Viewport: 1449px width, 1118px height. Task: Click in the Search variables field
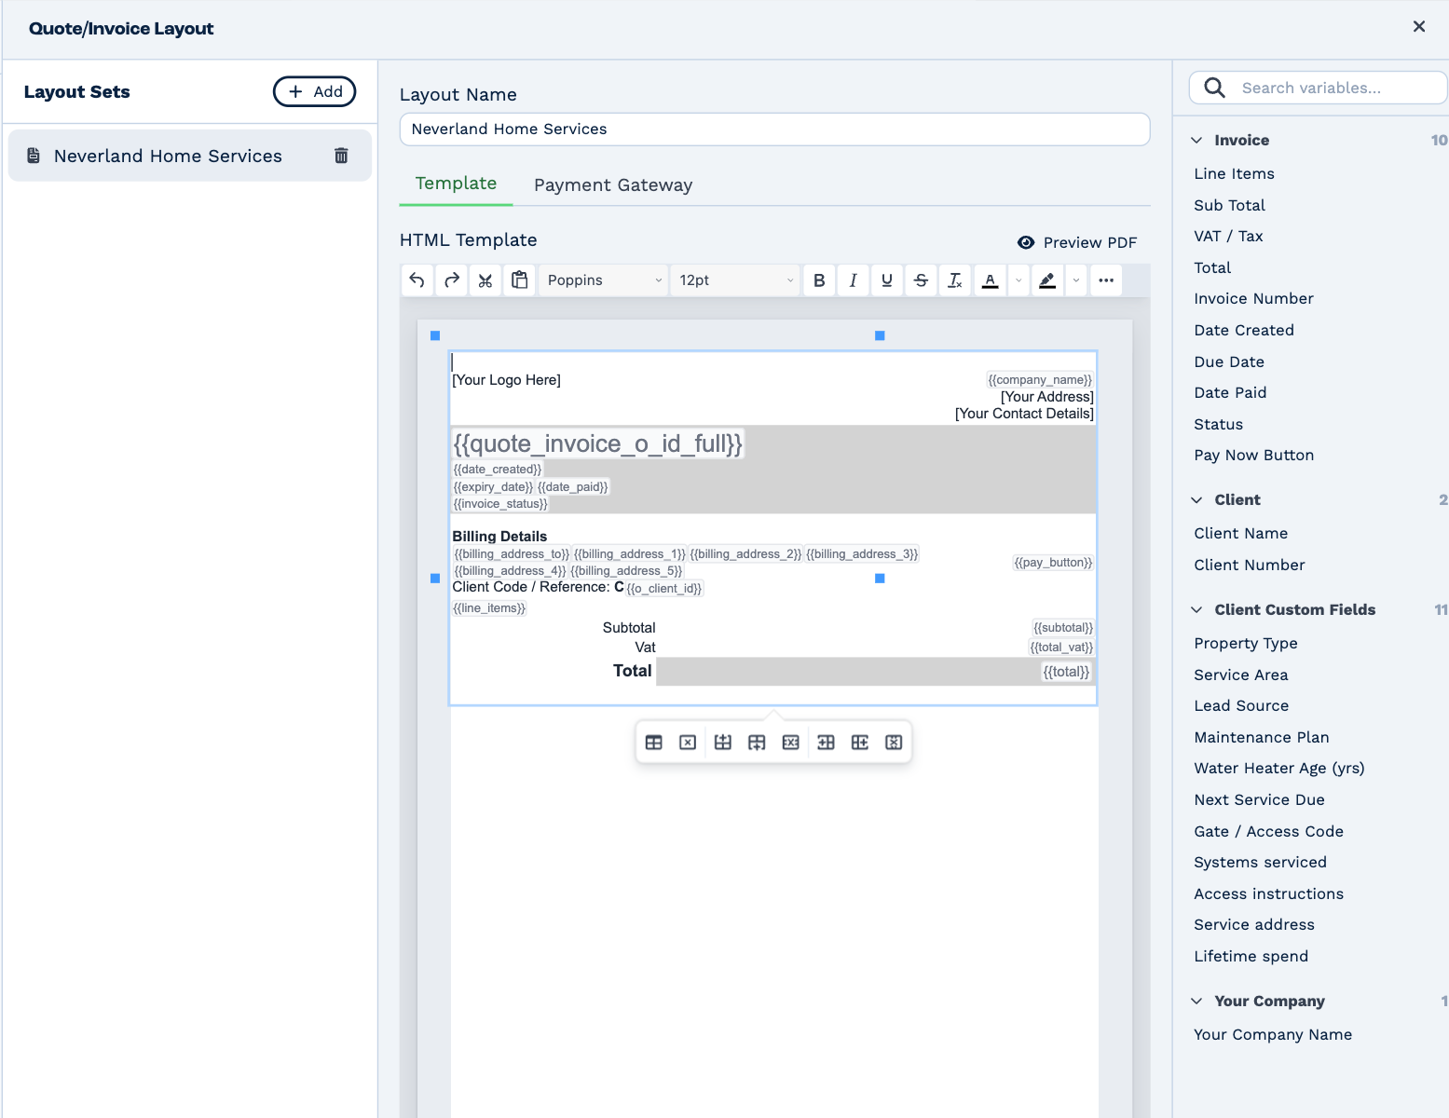coord(1319,88)
